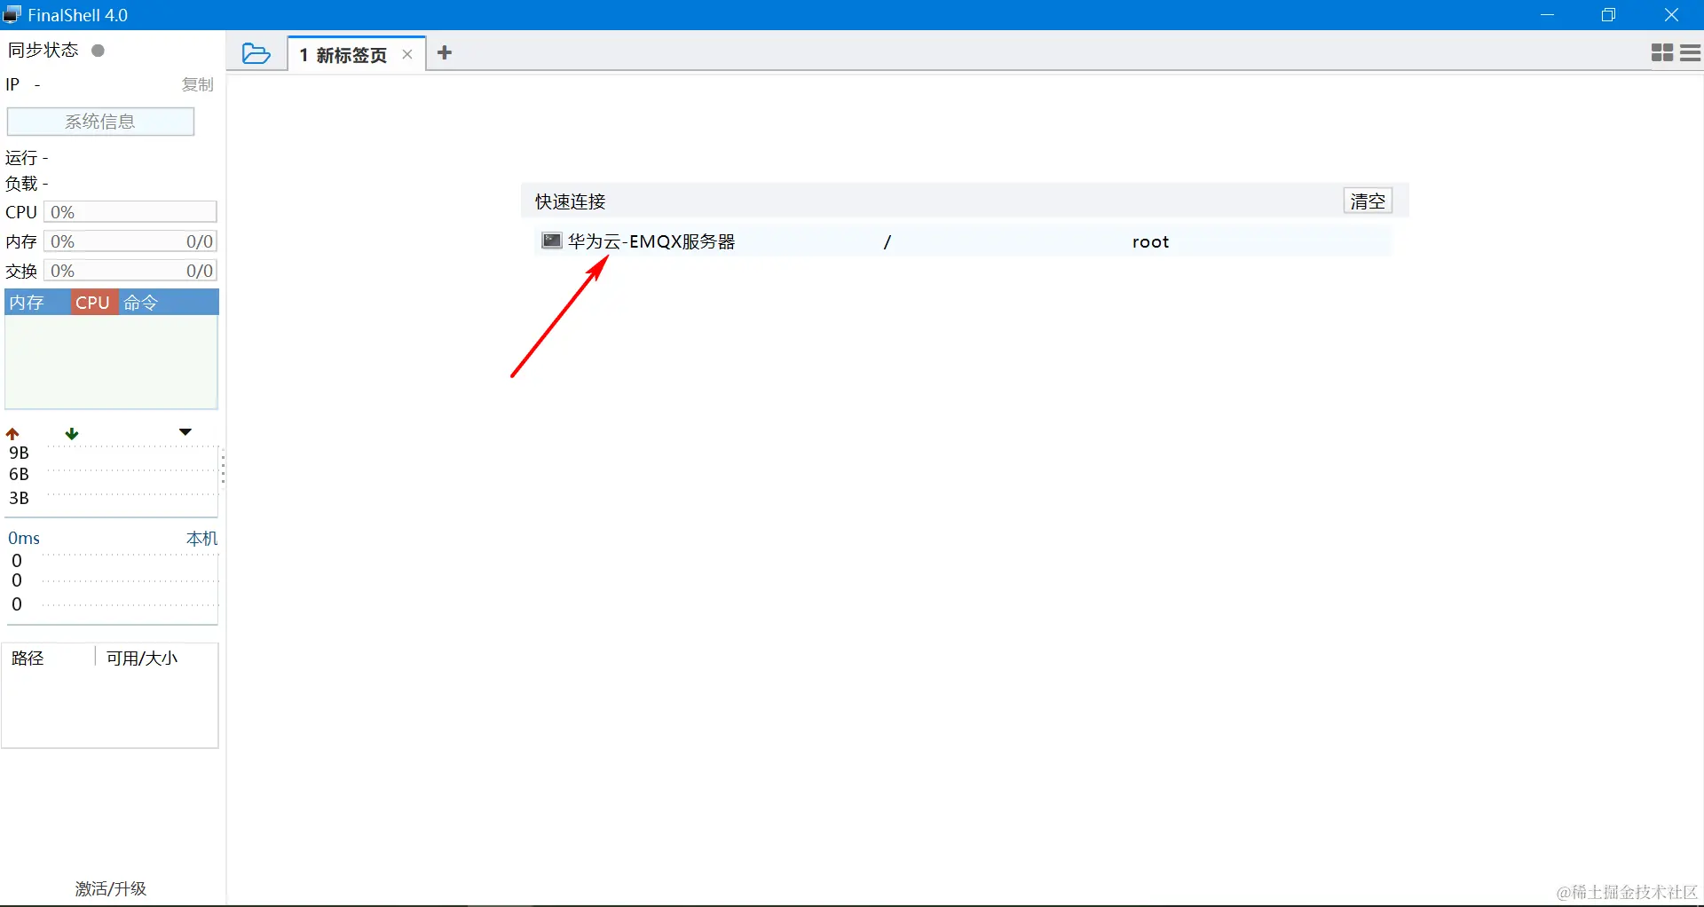Minimize the FinalShell window
Viewport: 1704px width, 907px height.
pos(1548,15)
